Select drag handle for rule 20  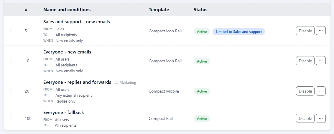(x=11, y=91)
